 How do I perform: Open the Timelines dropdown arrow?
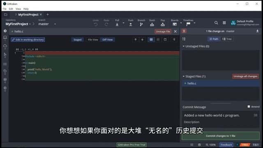pos(194,23)
